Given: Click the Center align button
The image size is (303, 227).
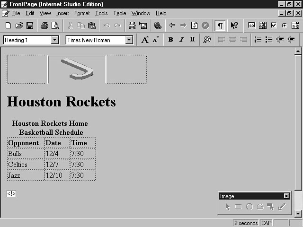Looking at the screenshot, I should [232, 40].
